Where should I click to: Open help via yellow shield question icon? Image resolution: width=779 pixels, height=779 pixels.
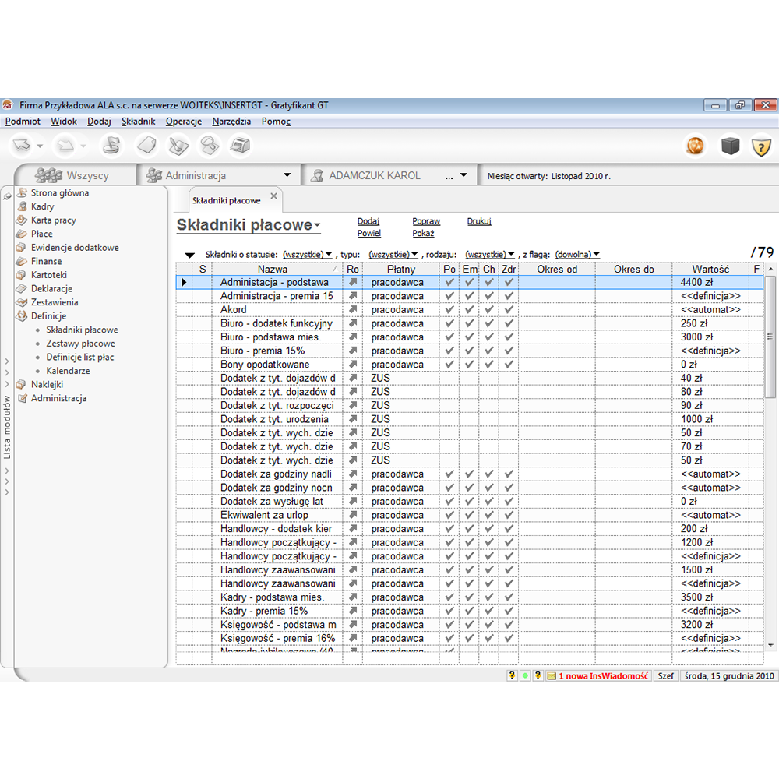tap(761, 146)
